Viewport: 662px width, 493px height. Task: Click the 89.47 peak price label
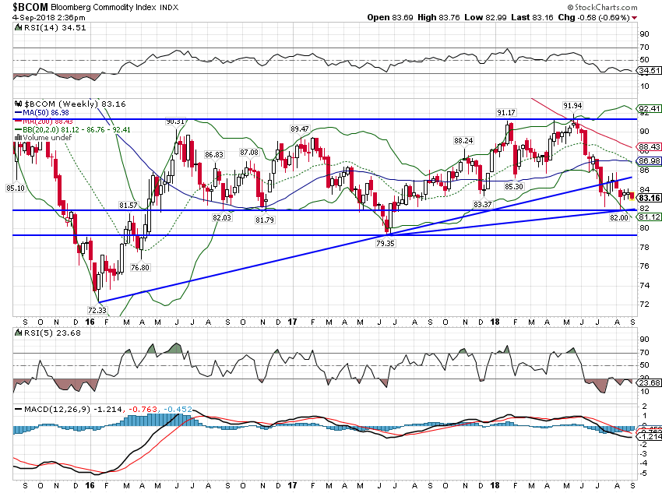[x=299, y=129]
